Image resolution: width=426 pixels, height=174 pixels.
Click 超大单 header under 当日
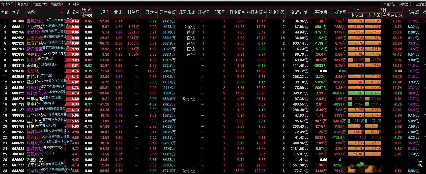click(357, 15)
